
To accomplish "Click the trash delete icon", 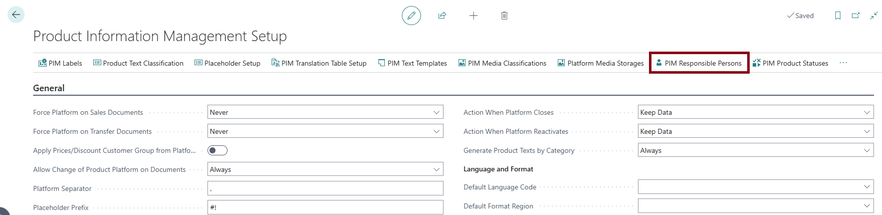I will [504, 16].
